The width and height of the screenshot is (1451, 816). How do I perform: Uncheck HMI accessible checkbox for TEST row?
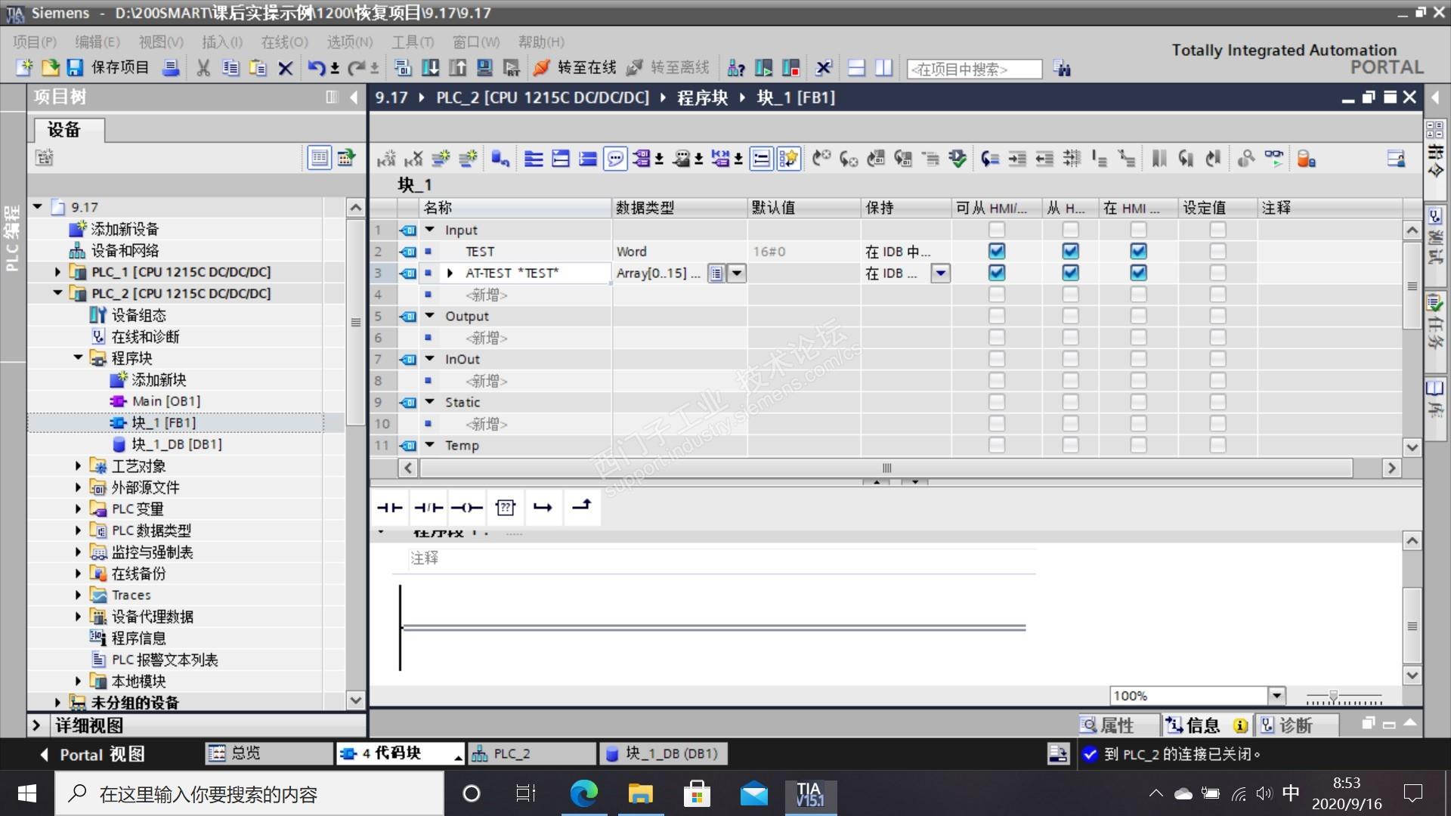coord(997,252)
